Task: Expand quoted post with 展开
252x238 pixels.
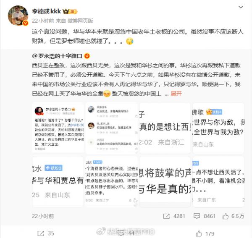Action: (176, 94)
